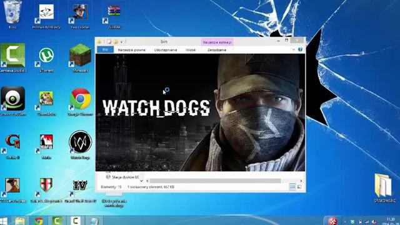Select the portrait shortcut left of the shield icon
Image resolution: width=400 pixels, height=225 pixels.
point(12,189)
